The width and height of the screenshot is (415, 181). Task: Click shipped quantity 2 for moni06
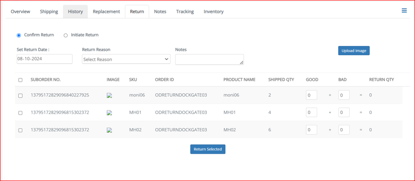click(x=270, y=95)
